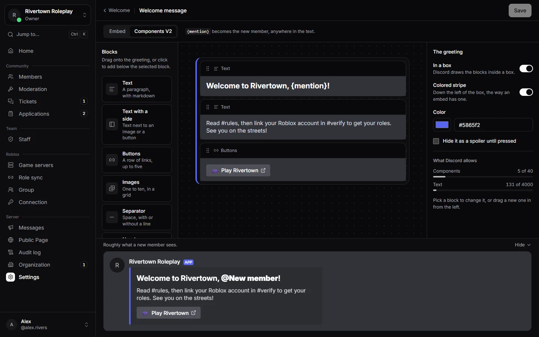
Task: Open the Jump to search box
Action: (48, 34)
